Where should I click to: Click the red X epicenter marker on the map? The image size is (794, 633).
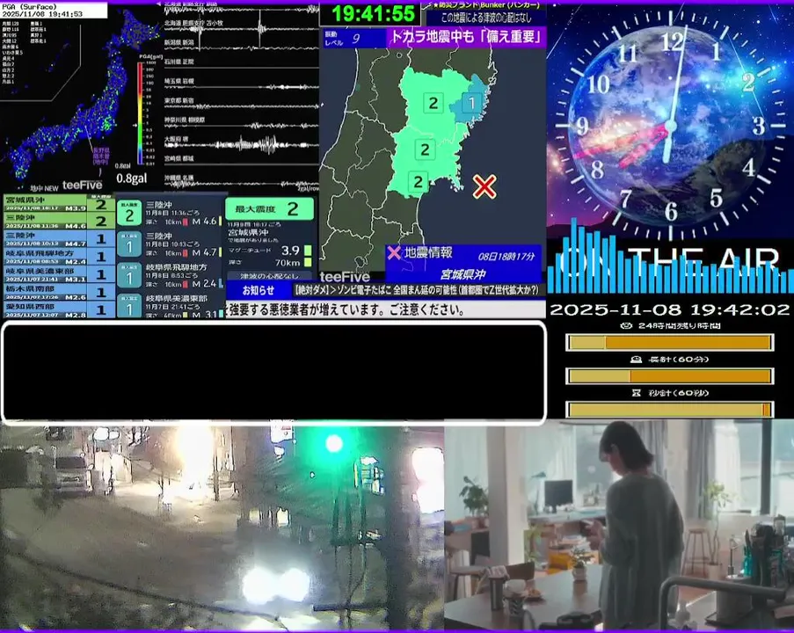[x=484, y=186]
